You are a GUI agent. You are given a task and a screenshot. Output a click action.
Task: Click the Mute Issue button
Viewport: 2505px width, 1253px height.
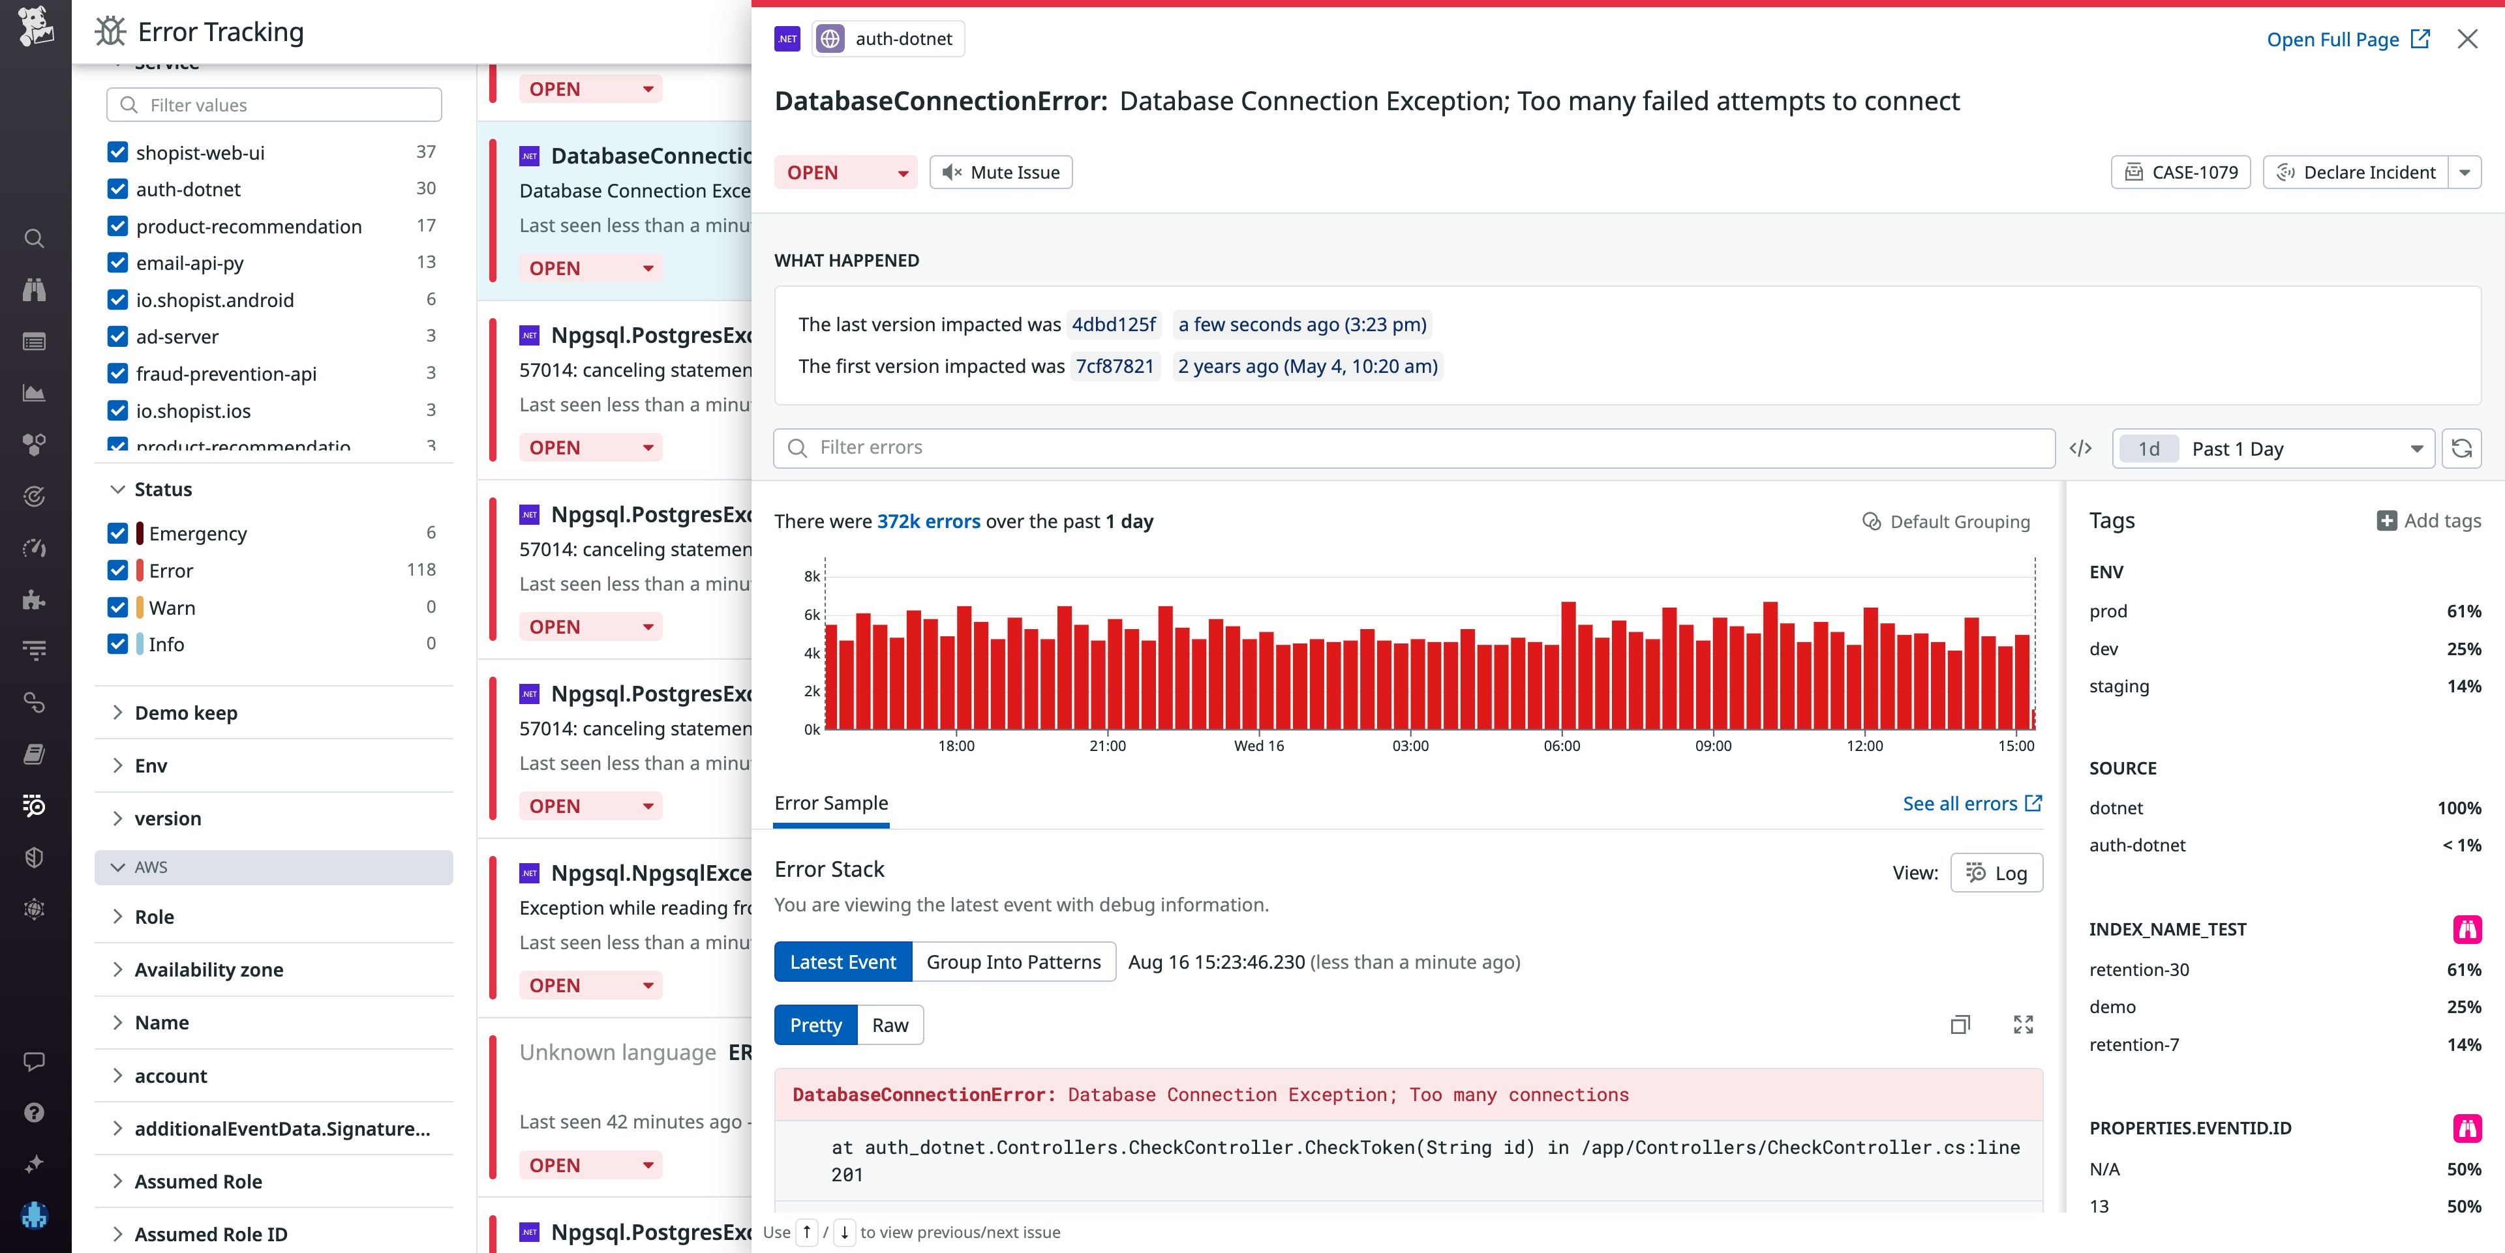pos(1001,172)
